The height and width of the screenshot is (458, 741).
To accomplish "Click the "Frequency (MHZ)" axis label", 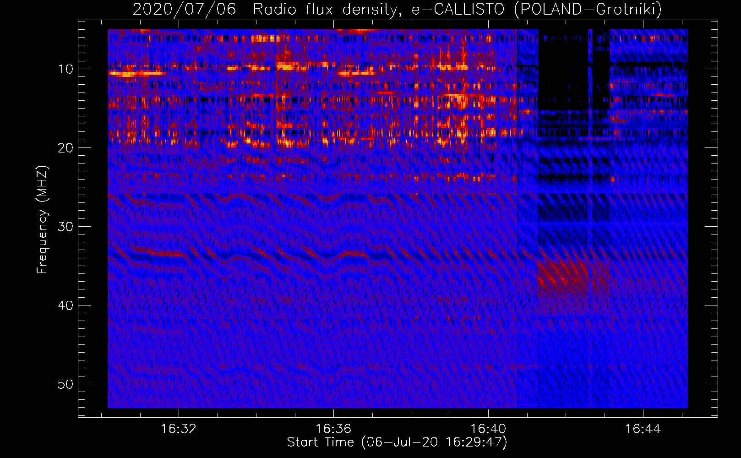I will [x=42, y=220].
